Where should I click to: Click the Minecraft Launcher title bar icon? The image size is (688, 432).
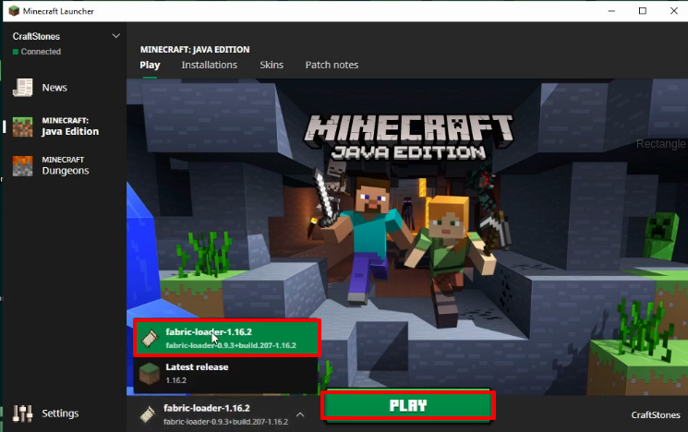[x=14, y=11]
